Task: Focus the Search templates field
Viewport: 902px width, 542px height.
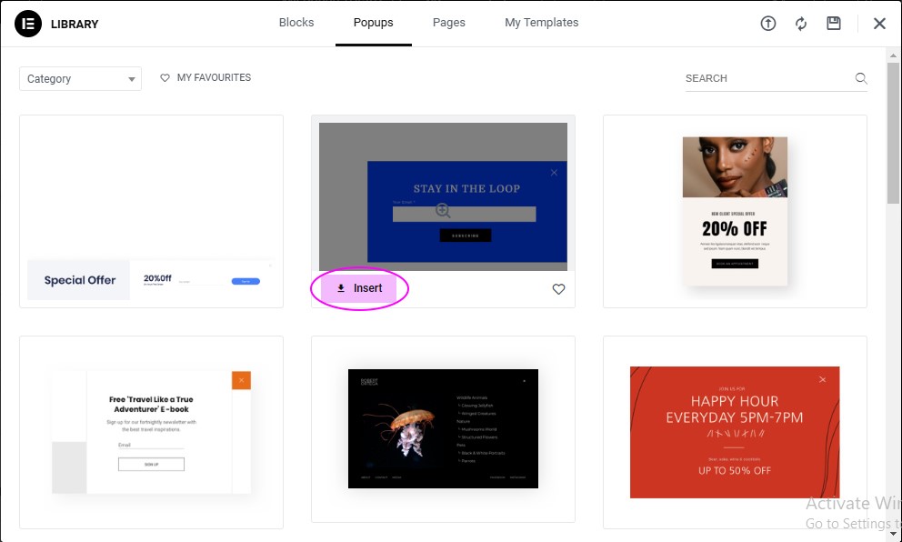Action: click(x=776, y=79)
